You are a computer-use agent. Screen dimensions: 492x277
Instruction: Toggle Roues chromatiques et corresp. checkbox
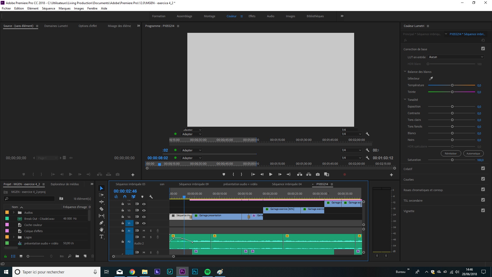coord(483,190)
